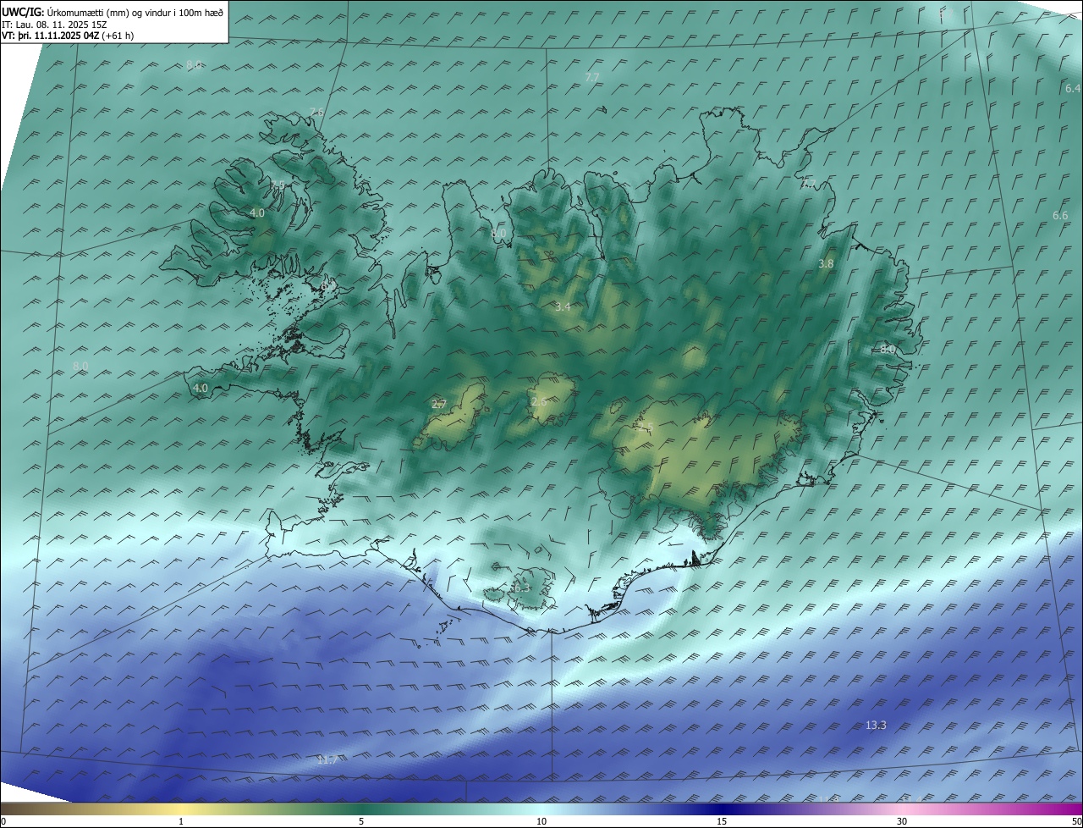Click the 2.5 value label
The image size is (1083, 828).
(x=646, y=425)
